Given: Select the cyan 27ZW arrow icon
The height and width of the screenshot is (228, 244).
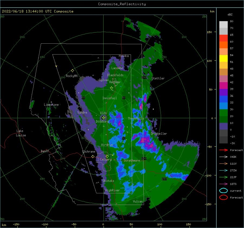Looking at the screenshot, I should point(223,171).
